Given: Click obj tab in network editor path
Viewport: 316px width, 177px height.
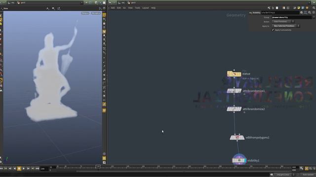Looking at the screenshot, I should pyautogui.click(x=122, y=2).
